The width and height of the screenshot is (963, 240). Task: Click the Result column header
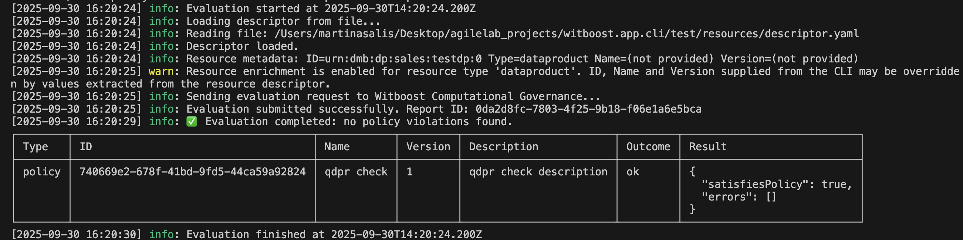(708, 147)
